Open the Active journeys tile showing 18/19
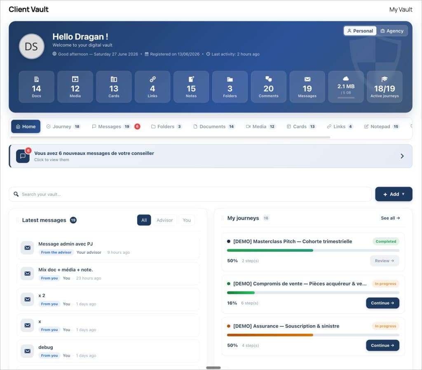Screen dimensions: 422x370 [x=384, y=87]
